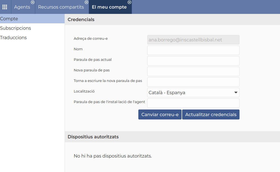Switch to the Agents tab
Image resolution: width=280 pixels, height=172 pixels.
[x=22, y=7]
